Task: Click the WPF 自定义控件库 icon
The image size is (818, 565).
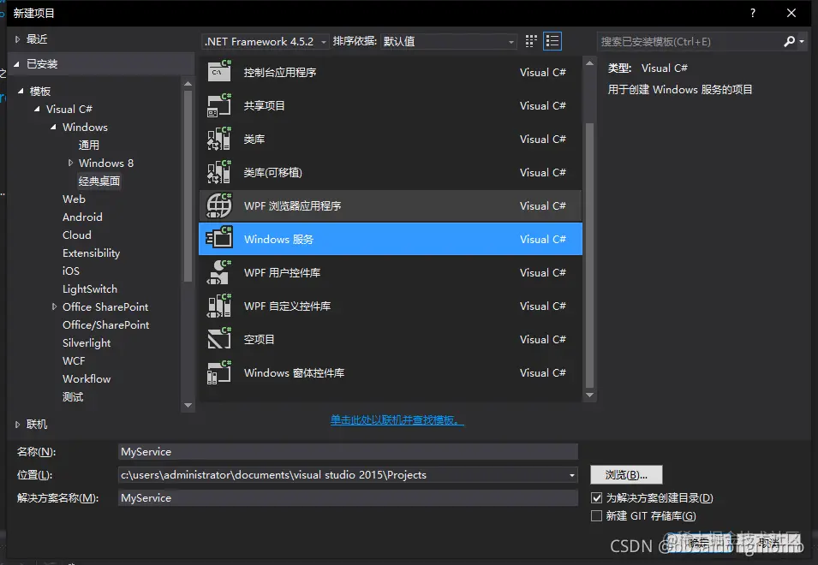Action: [x=219, y=306]
